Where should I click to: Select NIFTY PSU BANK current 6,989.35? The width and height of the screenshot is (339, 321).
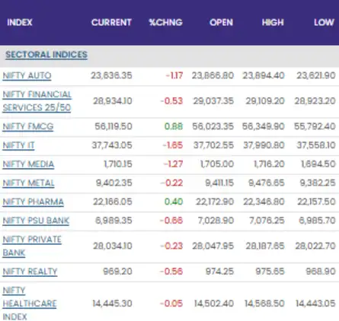click(114, 221)
